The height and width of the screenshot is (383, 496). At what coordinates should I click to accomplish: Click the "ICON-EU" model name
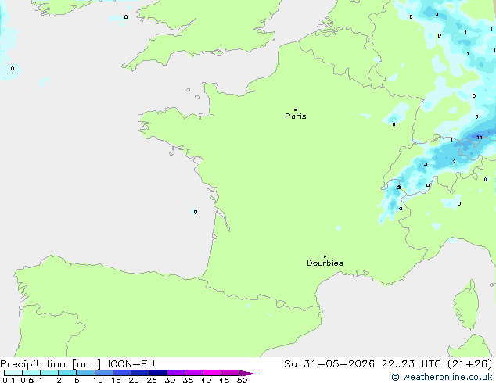[x=131, y=364]
